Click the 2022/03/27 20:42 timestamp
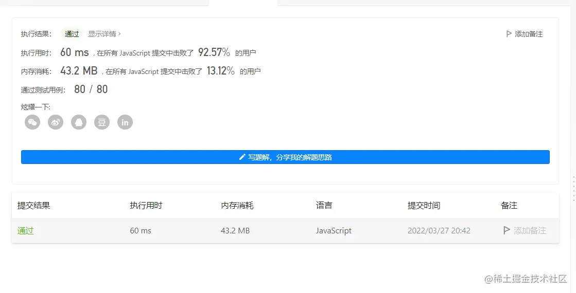The image size is (576, 293). click(x=439, y=231)
